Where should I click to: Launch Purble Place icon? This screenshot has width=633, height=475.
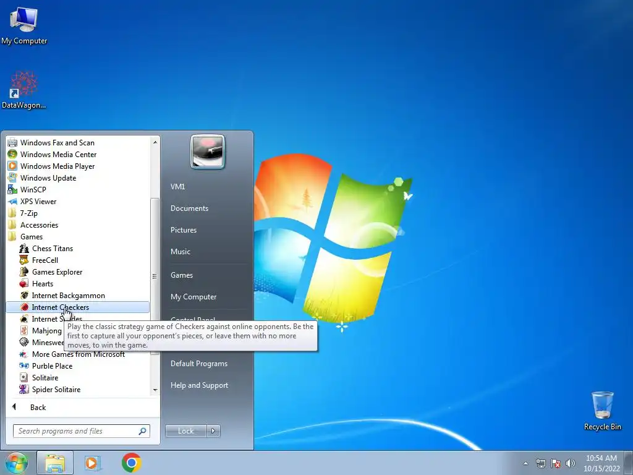tap(24, 366)
